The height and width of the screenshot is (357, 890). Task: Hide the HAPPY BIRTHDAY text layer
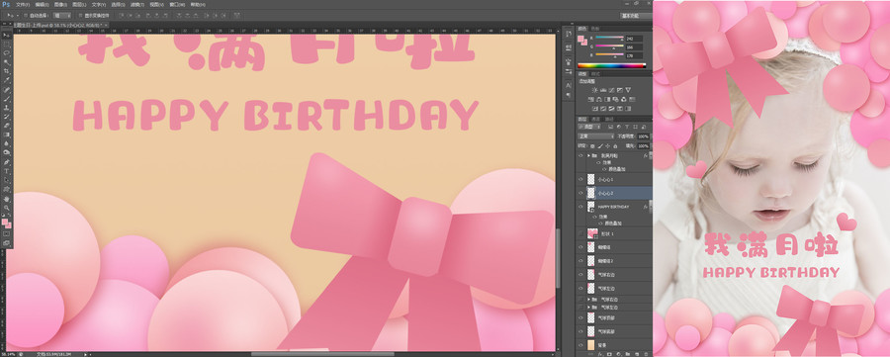pyautogui.click(x=580, y=207)
